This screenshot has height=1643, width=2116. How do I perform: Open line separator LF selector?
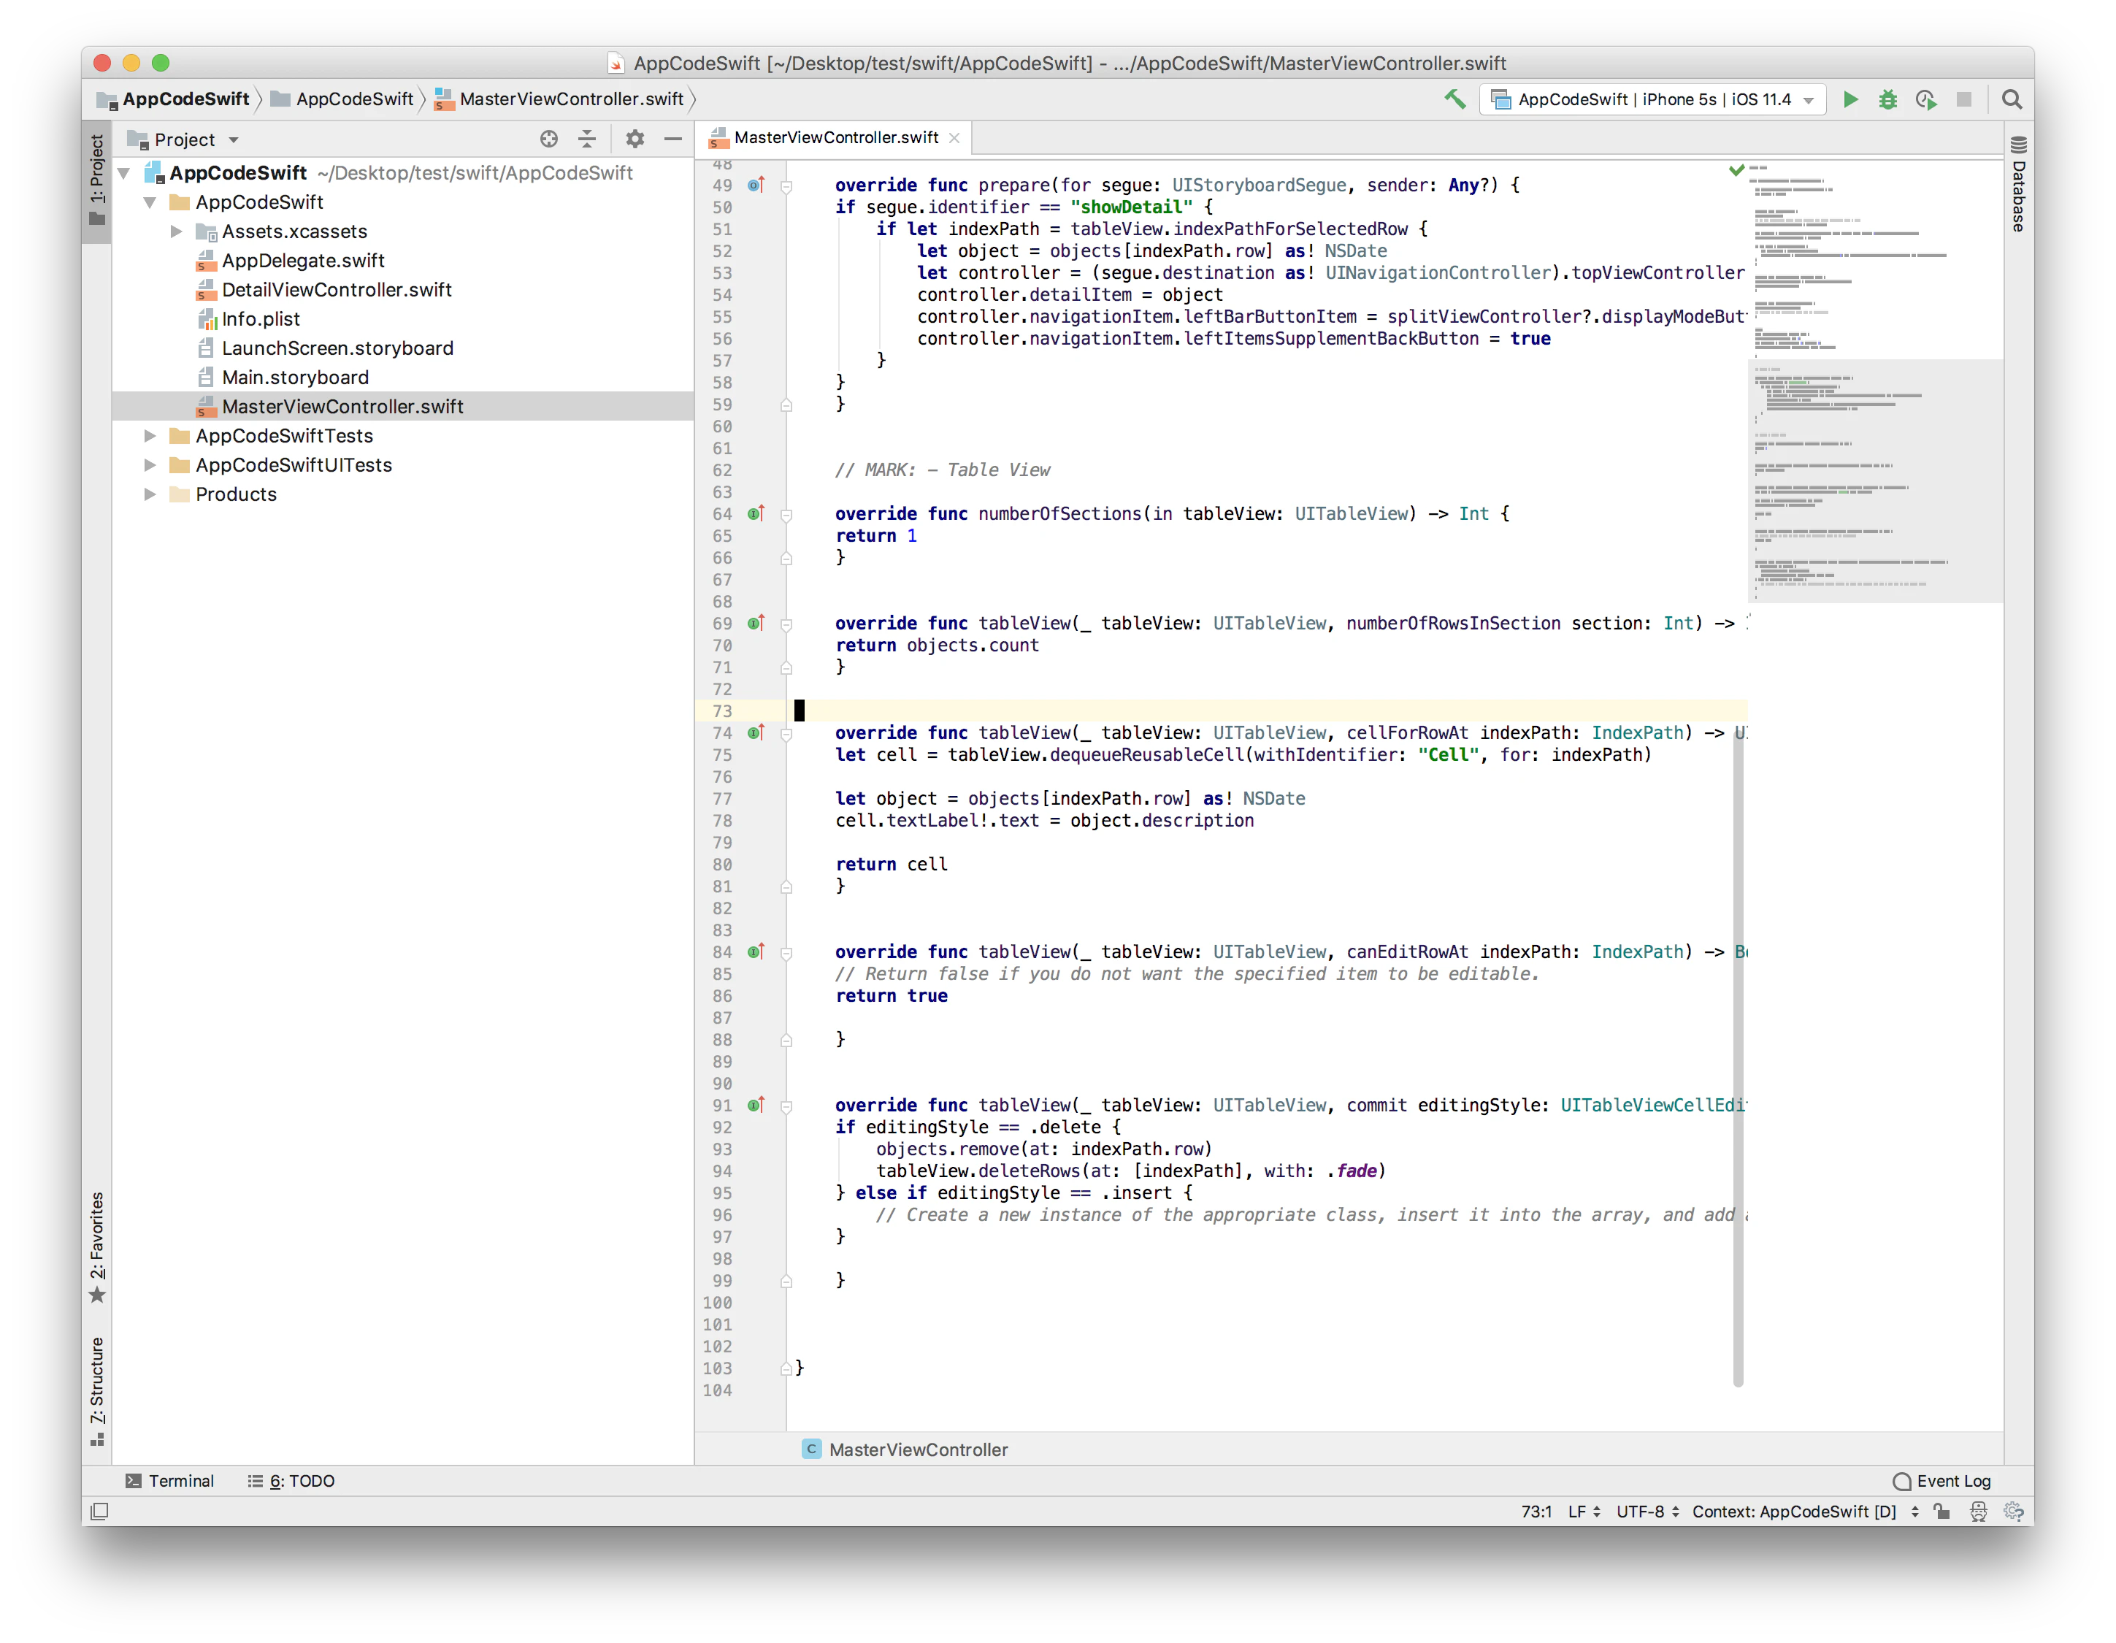click(1584, 1512)
